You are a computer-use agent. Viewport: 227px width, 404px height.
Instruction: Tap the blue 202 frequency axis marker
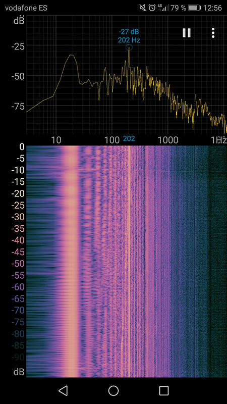[129, 139]
